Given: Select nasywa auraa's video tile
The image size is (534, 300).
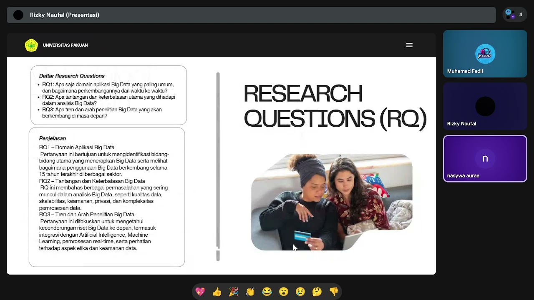Looking at the screenshot, I should point(485,159).
